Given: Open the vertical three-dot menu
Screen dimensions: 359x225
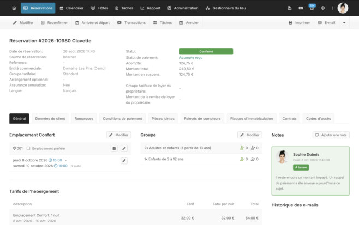Looking at the screenshot, I should (332, 8).
